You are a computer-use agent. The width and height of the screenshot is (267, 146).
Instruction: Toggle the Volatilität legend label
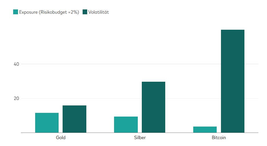[99, 12]
